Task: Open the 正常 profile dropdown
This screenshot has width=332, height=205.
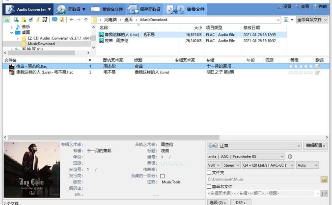Action: pos(254,145)
